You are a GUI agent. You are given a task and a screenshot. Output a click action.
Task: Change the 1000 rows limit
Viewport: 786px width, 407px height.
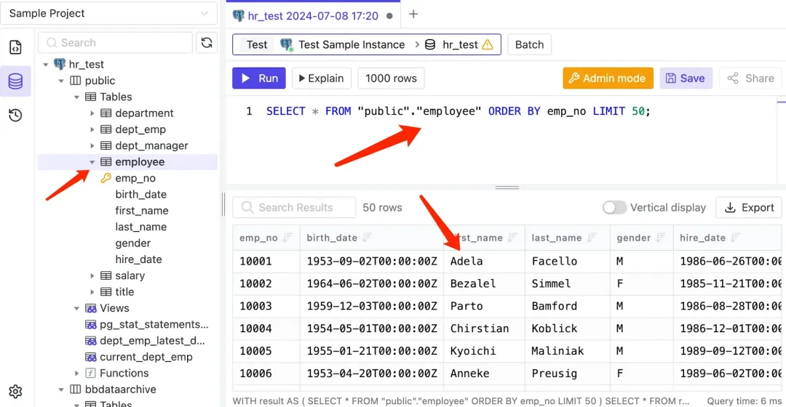tap(391, 78)
